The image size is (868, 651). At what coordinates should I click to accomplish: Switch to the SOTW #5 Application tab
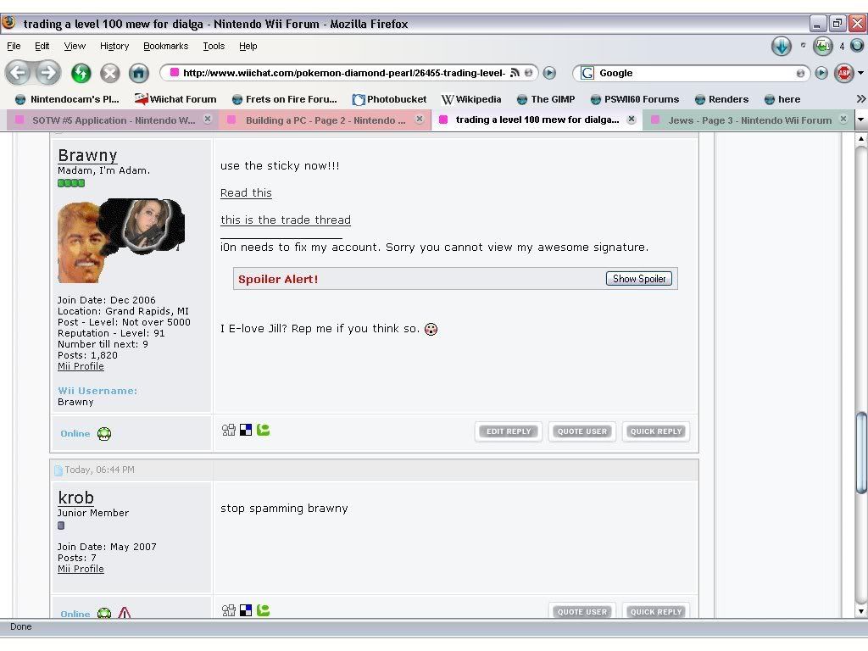pos(113,120)
